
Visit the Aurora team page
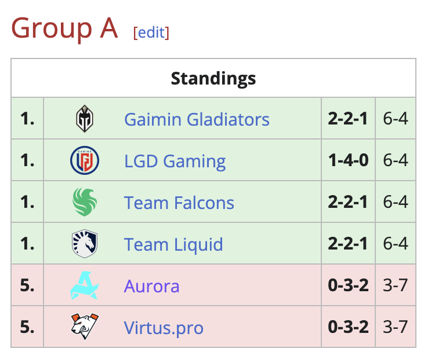(151, 286)
